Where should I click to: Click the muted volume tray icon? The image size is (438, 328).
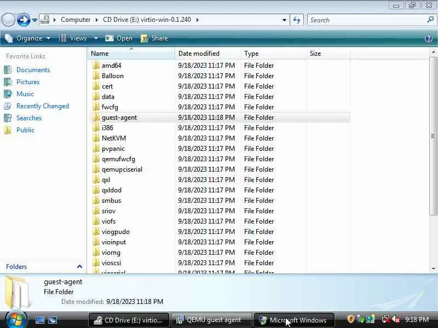coord(396,319)
